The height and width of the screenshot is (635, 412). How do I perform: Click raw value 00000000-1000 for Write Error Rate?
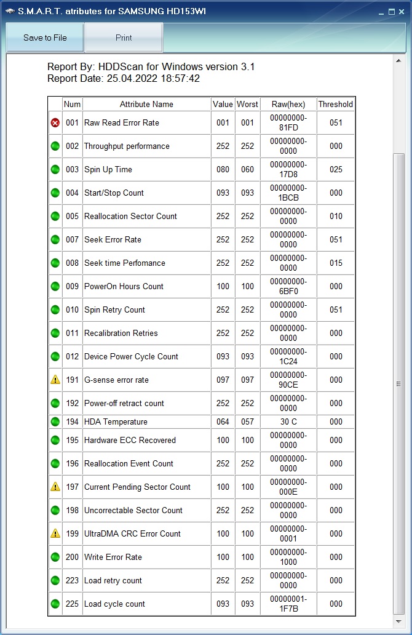click(x=288, y=557)
